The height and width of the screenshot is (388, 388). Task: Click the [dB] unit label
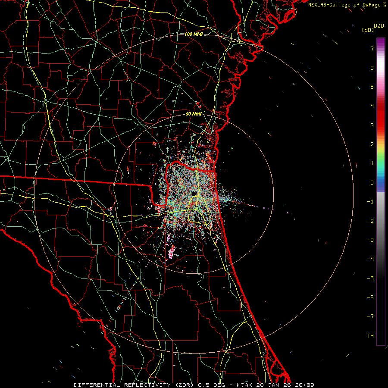[368, 30]
